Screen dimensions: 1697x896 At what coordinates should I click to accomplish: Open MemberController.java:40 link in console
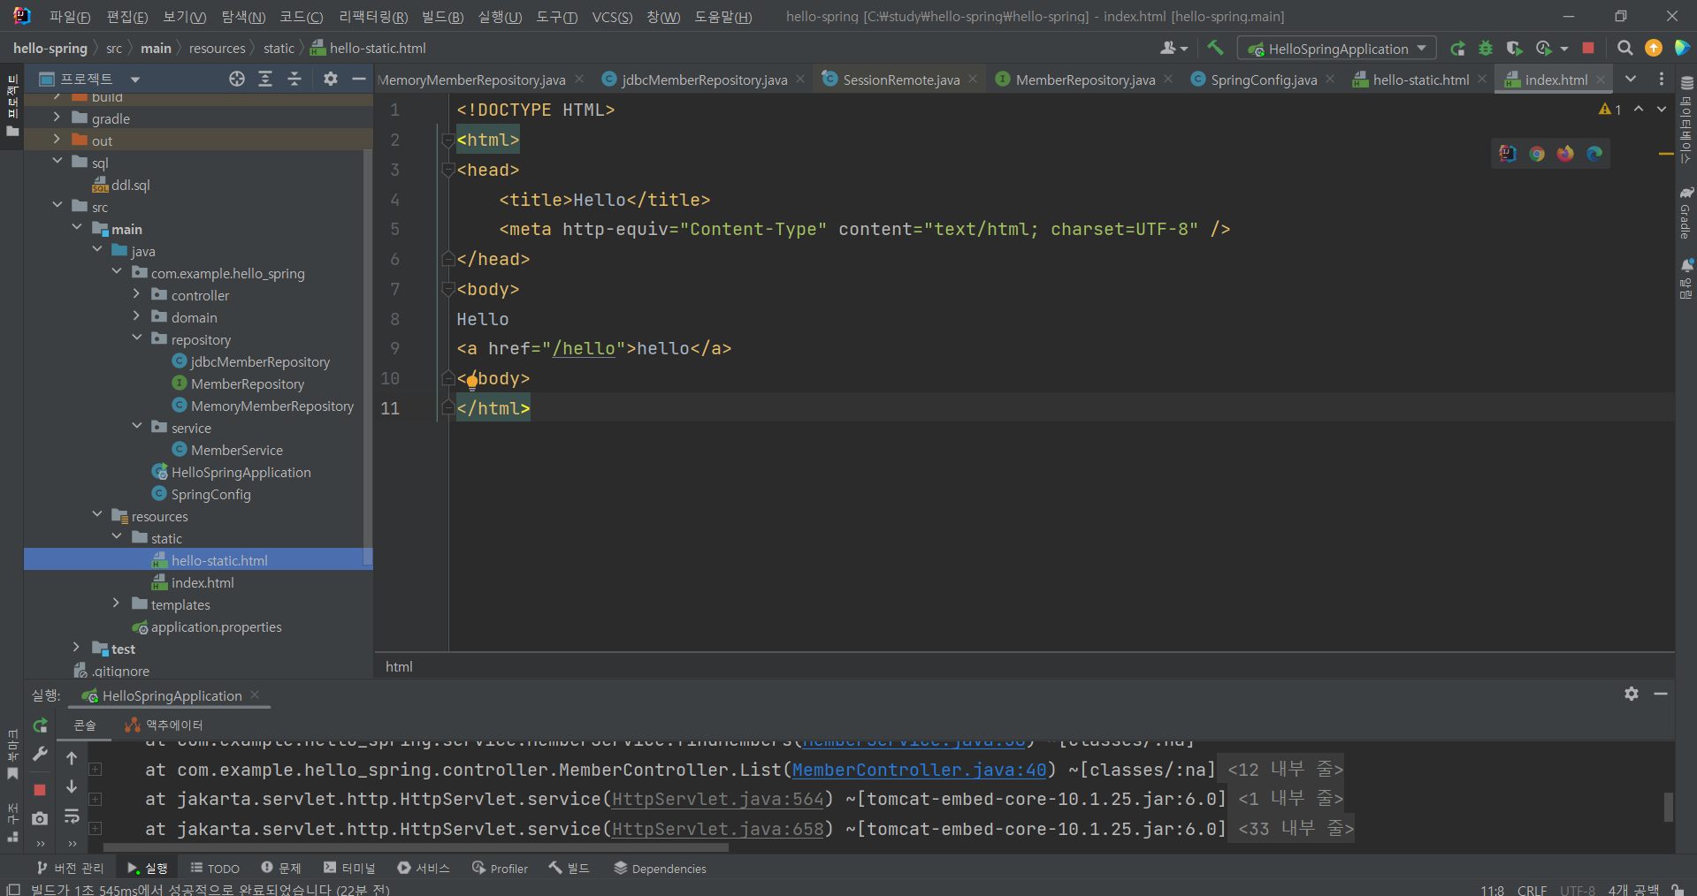pos(919,770)
